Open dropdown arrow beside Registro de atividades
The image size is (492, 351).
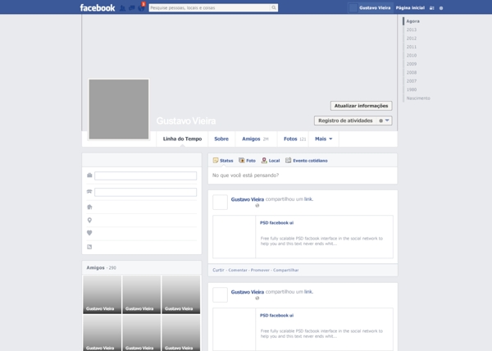point(387,121)
